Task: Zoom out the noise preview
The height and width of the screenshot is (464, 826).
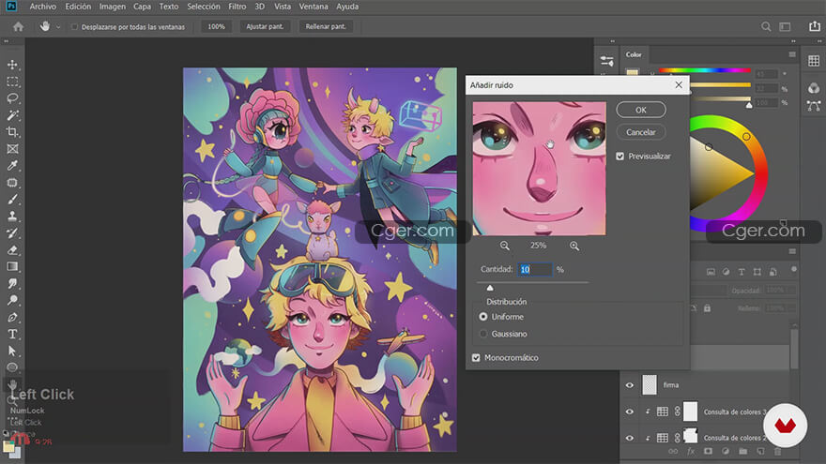Action: 505,246
